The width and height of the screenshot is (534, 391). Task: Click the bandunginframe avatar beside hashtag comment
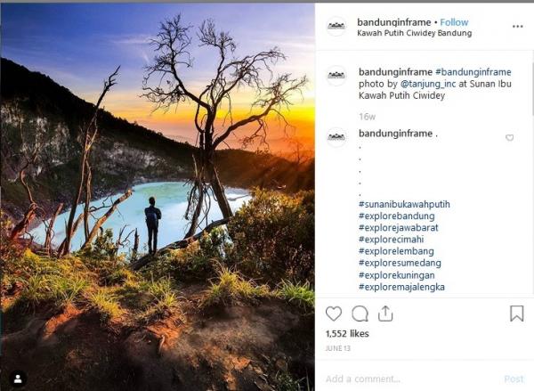coord(336,136)
